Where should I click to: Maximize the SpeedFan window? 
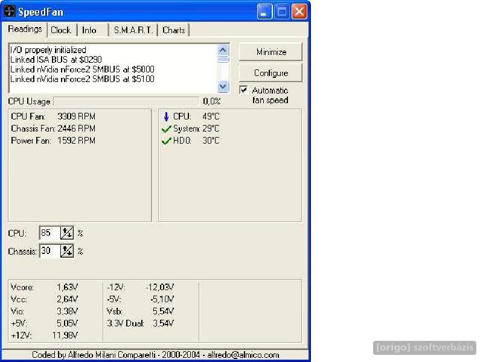281,11
